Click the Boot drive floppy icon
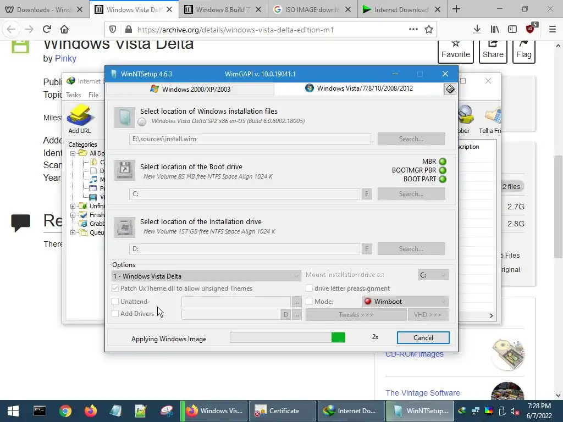Image resolution: width=563 pixels, height=422 pixels. (x=125, y=170)
